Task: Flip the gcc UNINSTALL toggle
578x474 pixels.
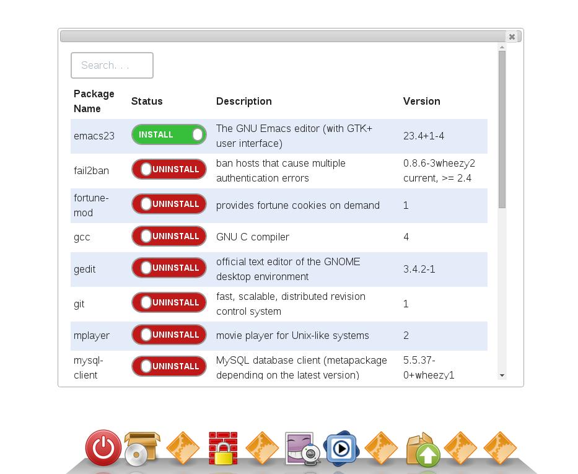Action: [169, 236]
